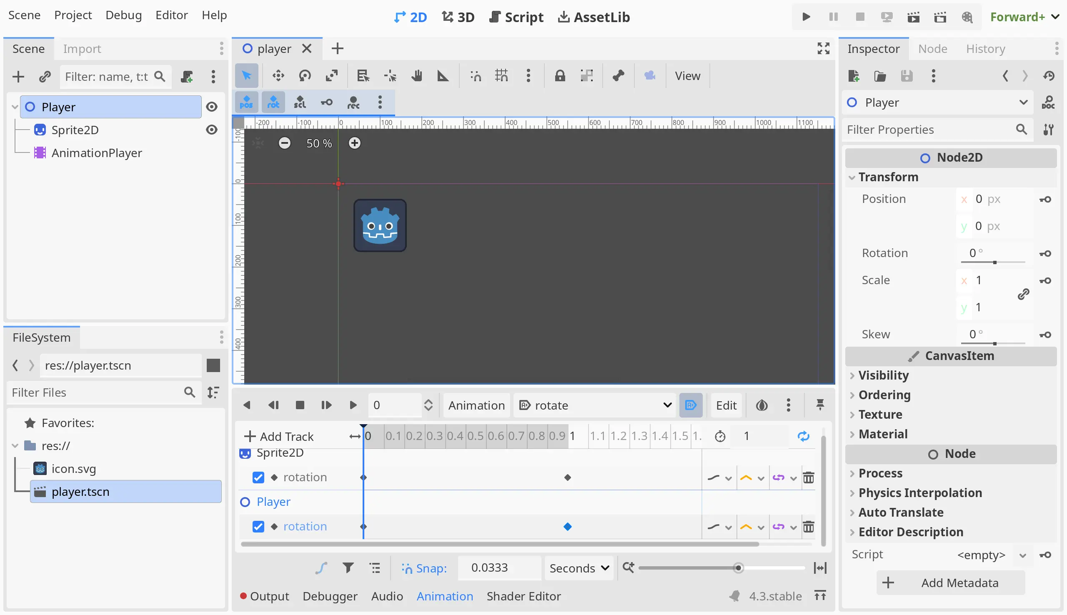The width and height of the screenshot is (1067, 615).
Task: Sort files in FileSystem panel
Action: tap(213, 392)
